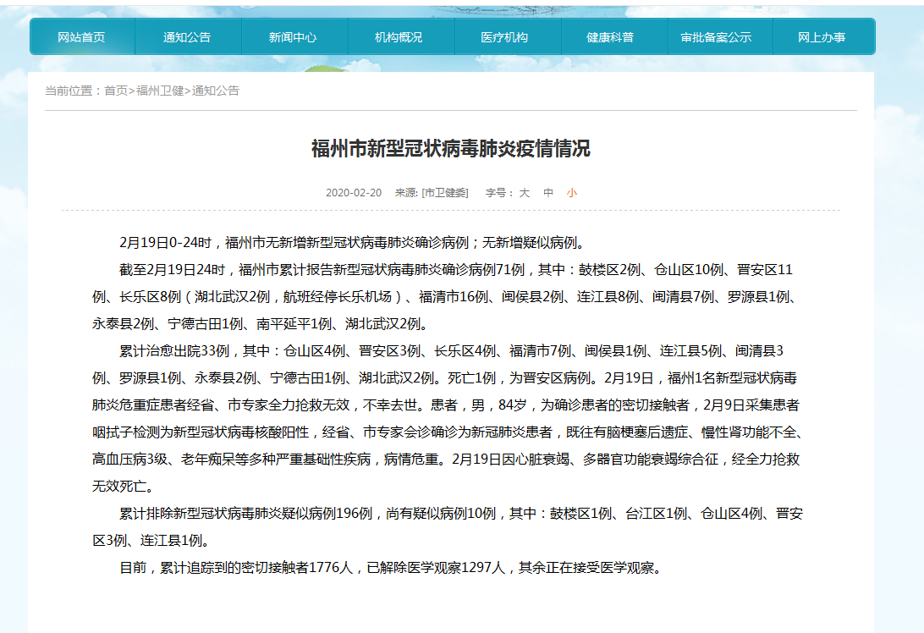Click the article title 福州市新型冠状病毒肺炎疫情情况
The image size is (924, 633).
point(451,150)
